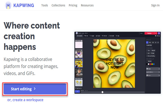Viewport: 163px width, 108px height.
Task: Open the Tools menu
Action: 45,5
